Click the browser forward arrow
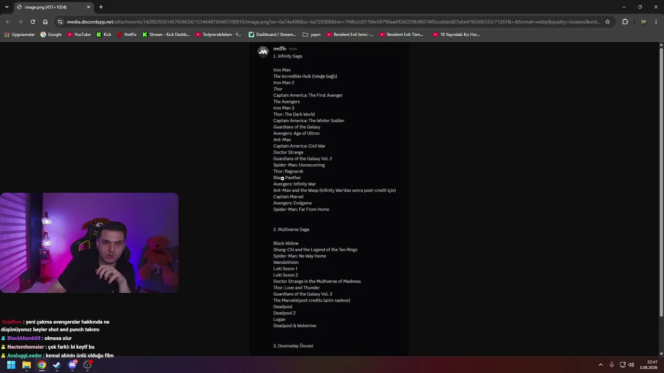 coord(20,22)
